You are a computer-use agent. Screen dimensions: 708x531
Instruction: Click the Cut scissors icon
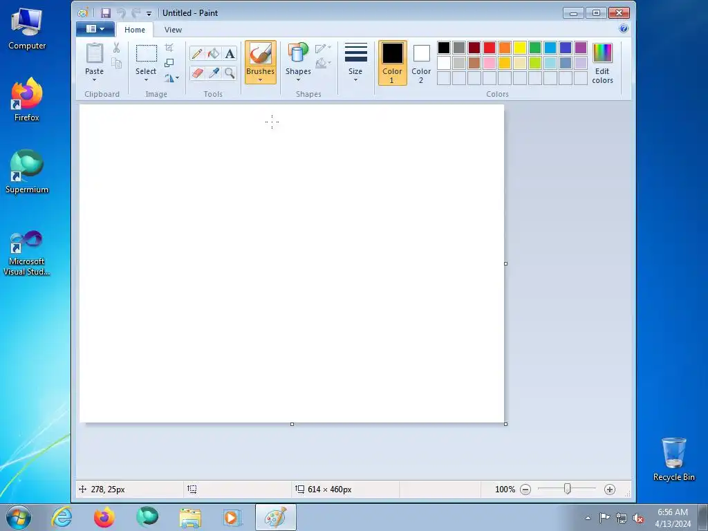point(116,48)
